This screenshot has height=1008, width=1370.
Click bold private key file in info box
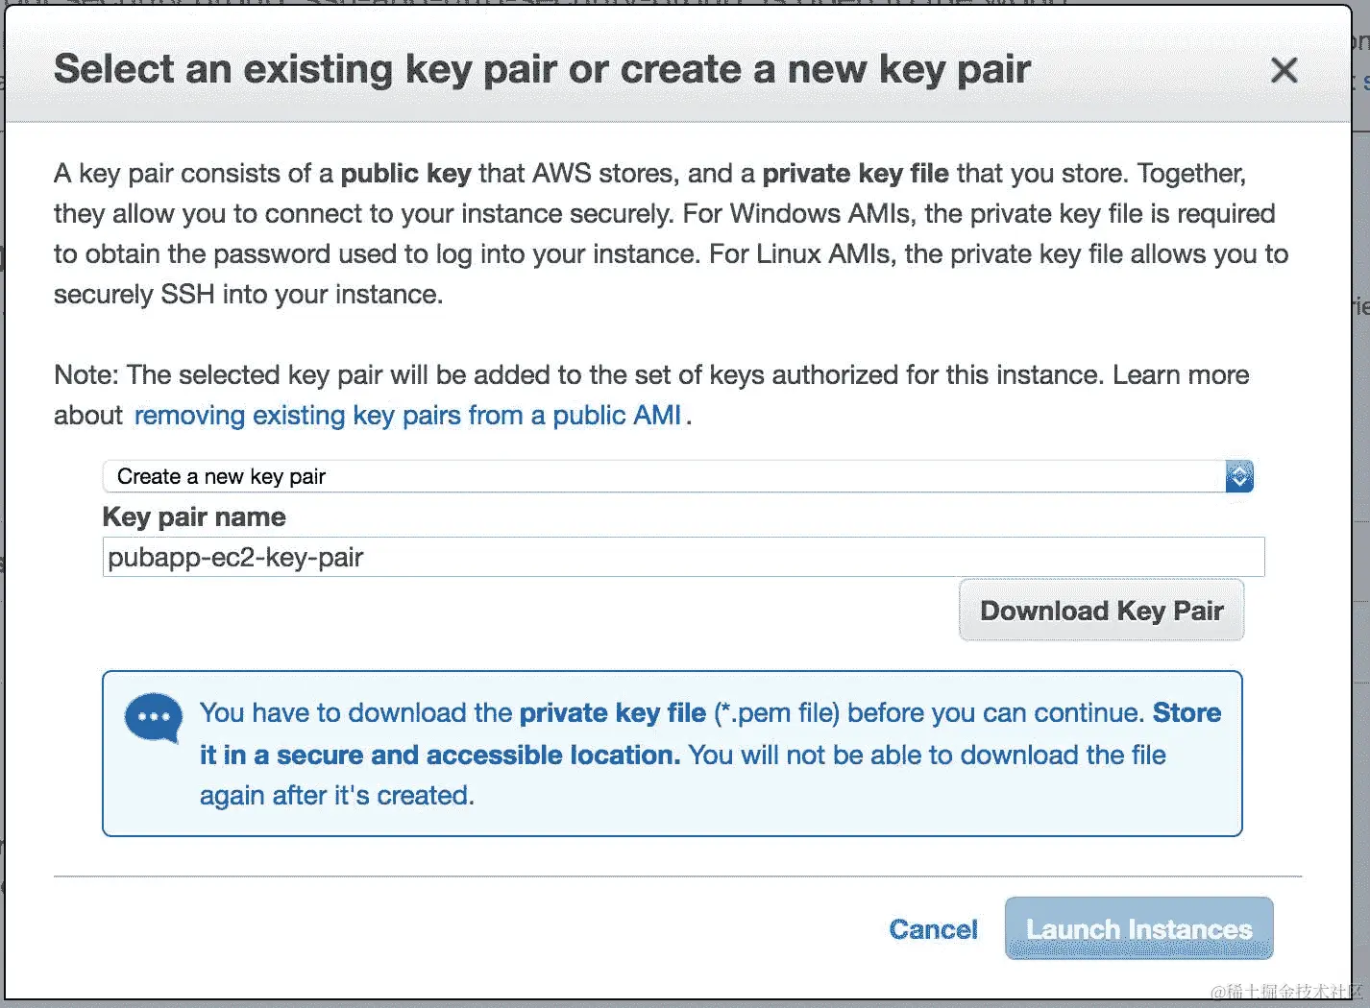pos(613,713)
